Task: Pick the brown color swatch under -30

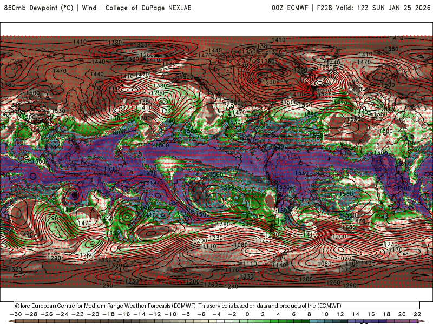Action: click(19, 321)
